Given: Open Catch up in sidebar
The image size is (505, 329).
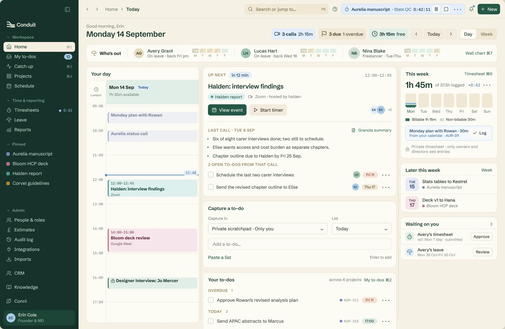Looking at the screenshot, I should tap(39, 66).
